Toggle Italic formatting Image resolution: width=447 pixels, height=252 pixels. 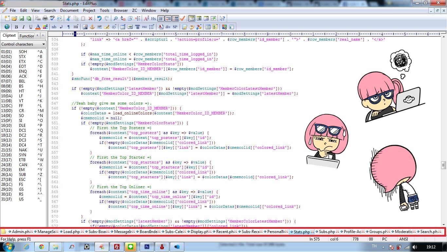tap(24, 27)
